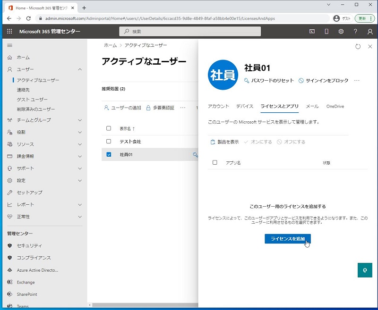The image size is (378, 310).
Task: Expand the 役割 section
Action: (80, 132)
